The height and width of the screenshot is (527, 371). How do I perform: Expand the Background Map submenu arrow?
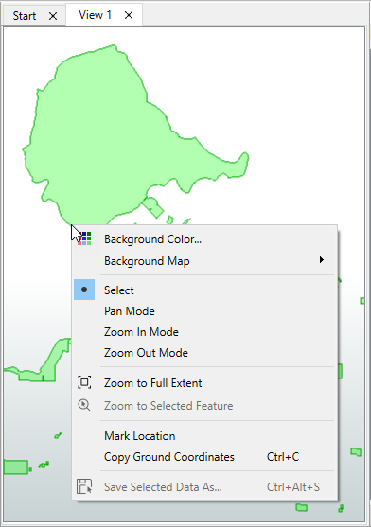pos(322,260)
